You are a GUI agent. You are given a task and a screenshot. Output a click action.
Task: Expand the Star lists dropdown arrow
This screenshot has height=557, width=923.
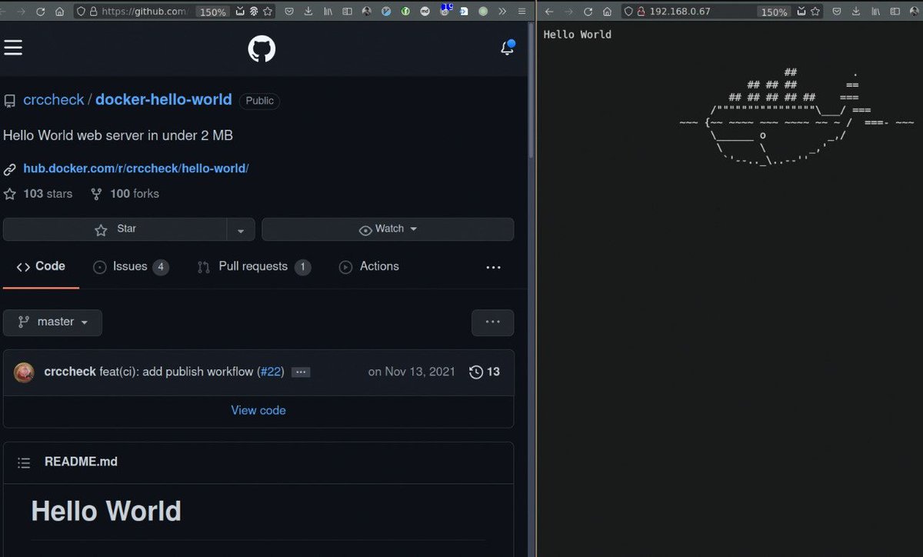[241, 229]
